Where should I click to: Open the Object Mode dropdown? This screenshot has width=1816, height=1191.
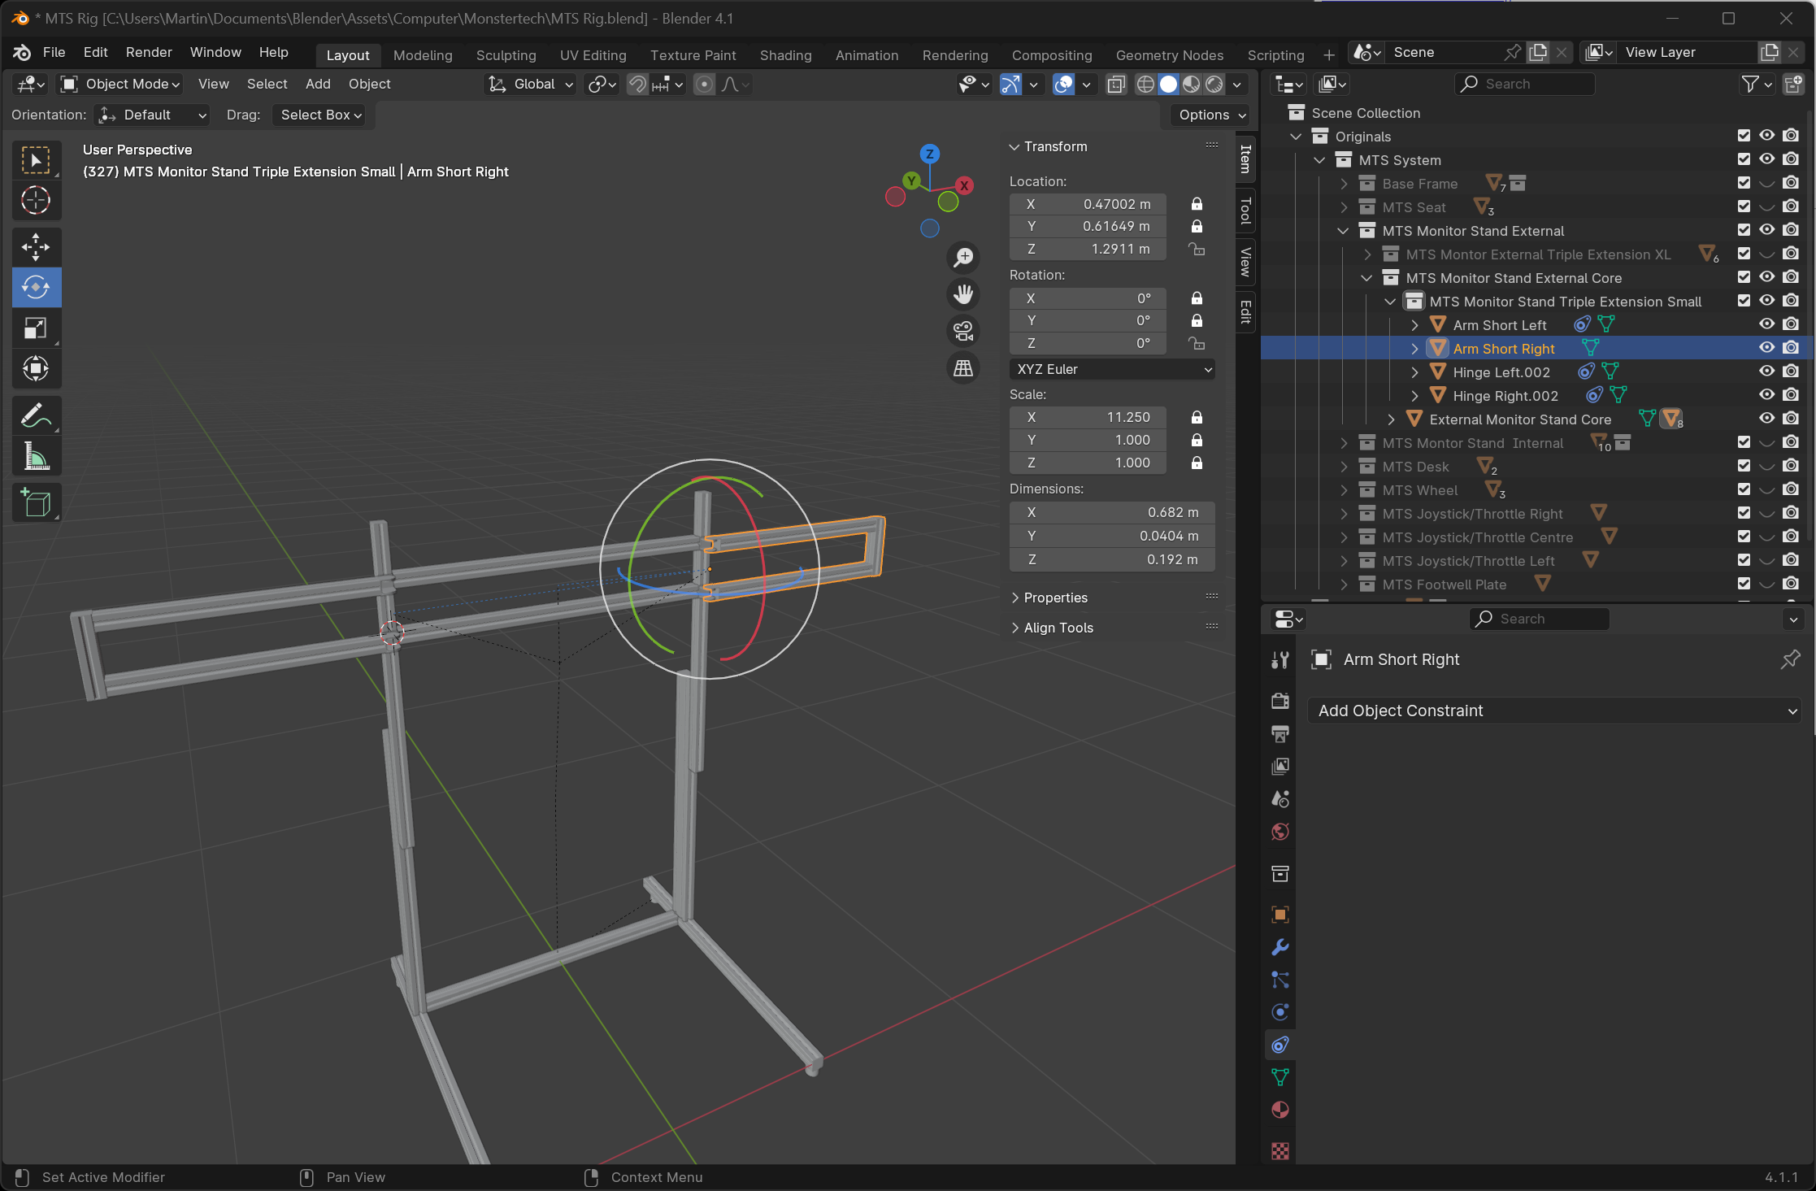coord(119,84)
